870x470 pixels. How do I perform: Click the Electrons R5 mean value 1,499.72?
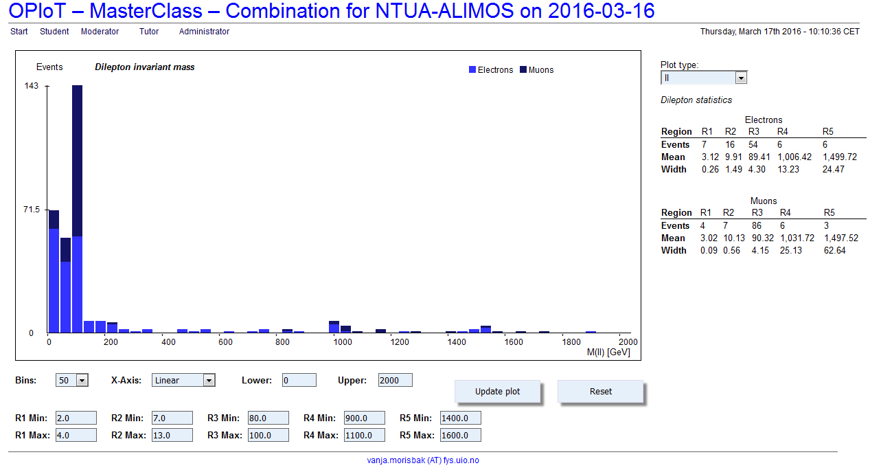(840, 157)
